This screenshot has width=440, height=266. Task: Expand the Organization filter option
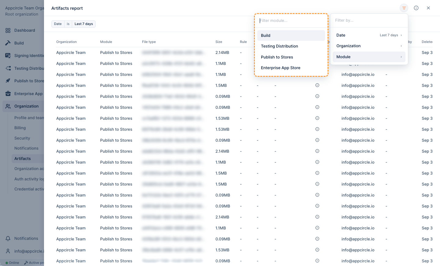[369, 46]
